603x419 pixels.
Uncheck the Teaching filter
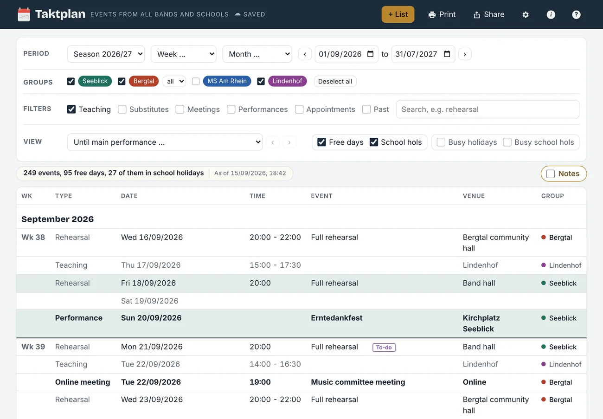coord(71,110)
